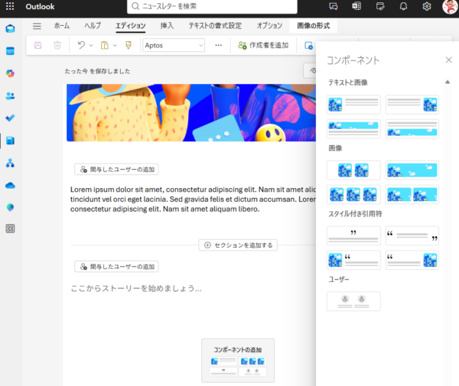Click the 作成者を追加 button

click(263, 45)
